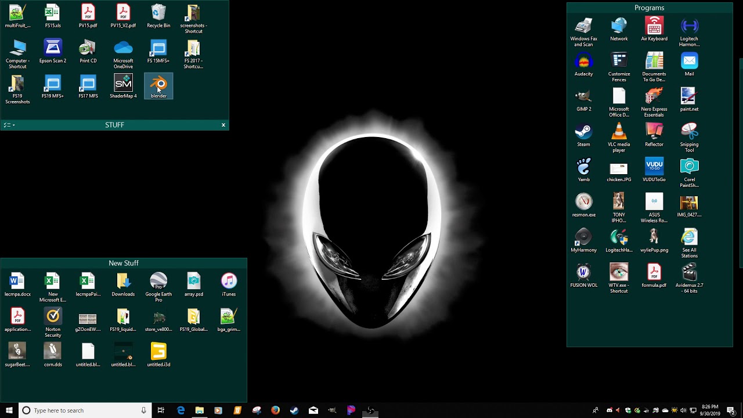The image size is (743, 418).
Task: Select the GIMP 2 icon
Action: tap(583, 99)
